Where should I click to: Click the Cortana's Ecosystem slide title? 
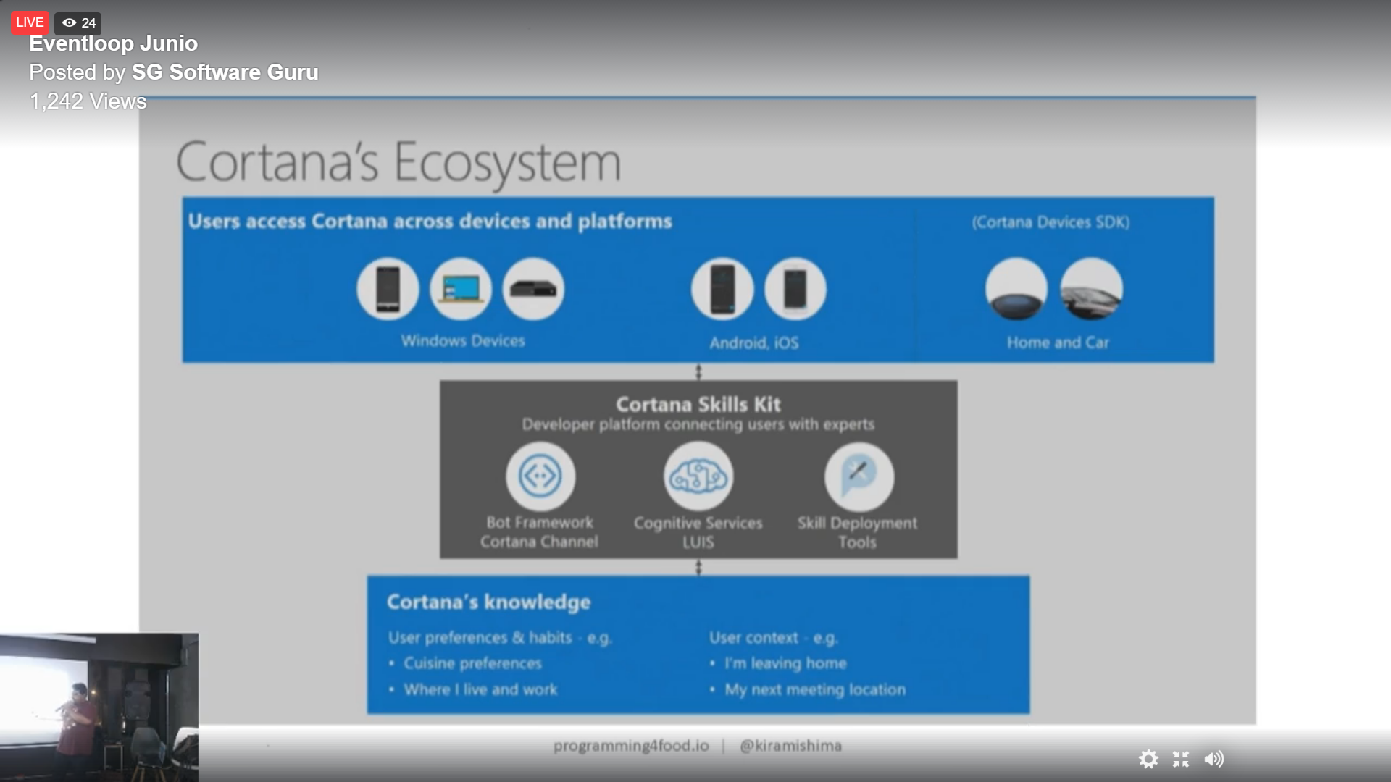398,164
